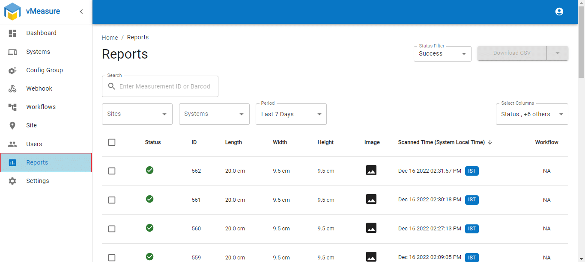The image size is (585, 262).
Task: Check the checkbox for measurement ID 562
Action: point(112,171)
